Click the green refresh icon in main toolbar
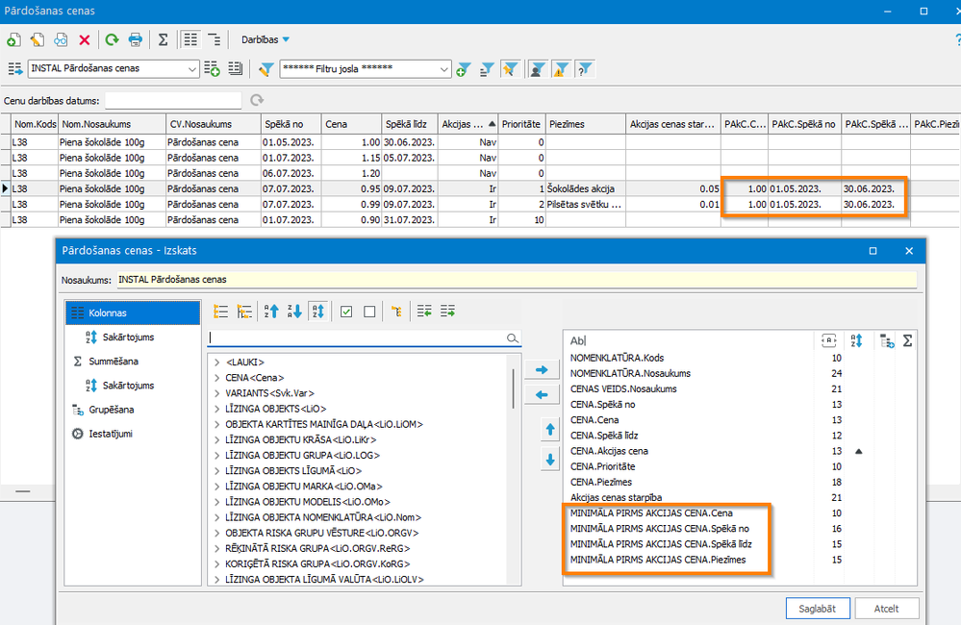 [112, 39]
